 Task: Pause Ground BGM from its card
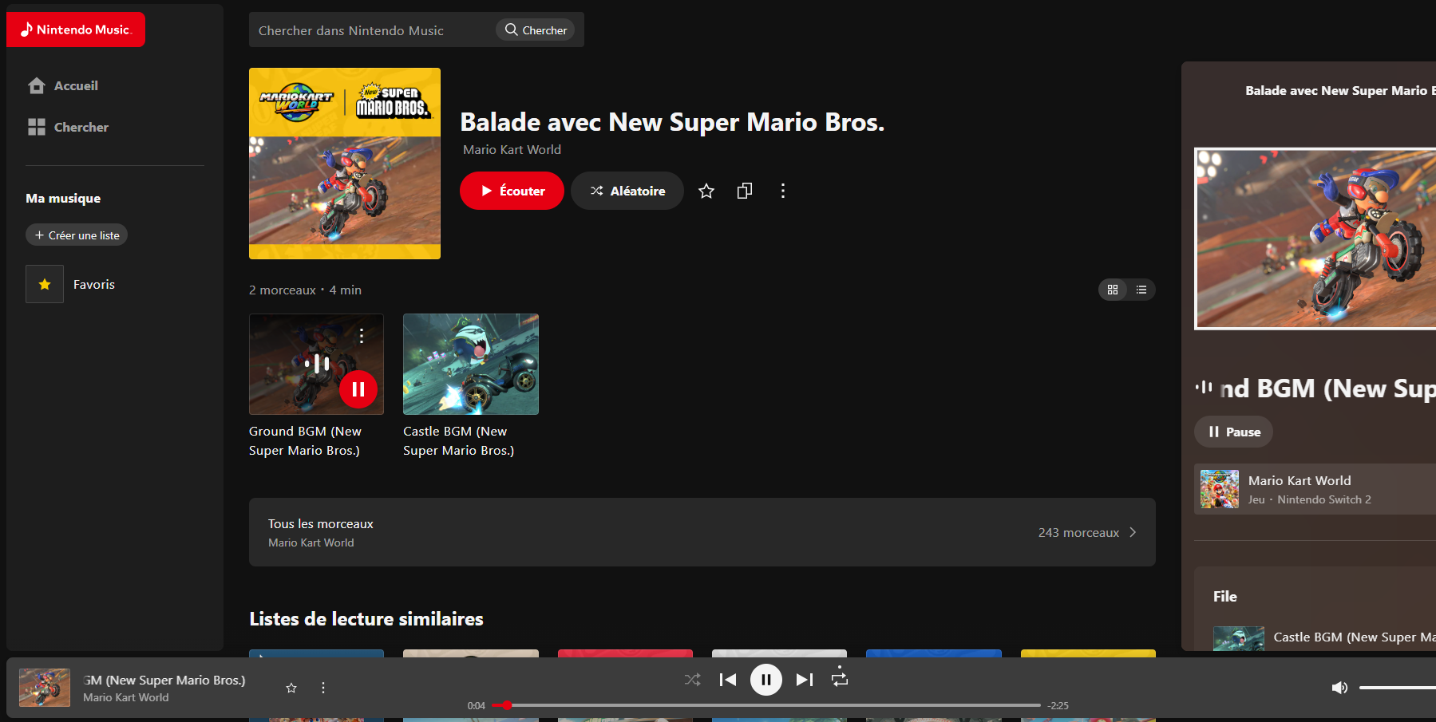click(358, 389)
